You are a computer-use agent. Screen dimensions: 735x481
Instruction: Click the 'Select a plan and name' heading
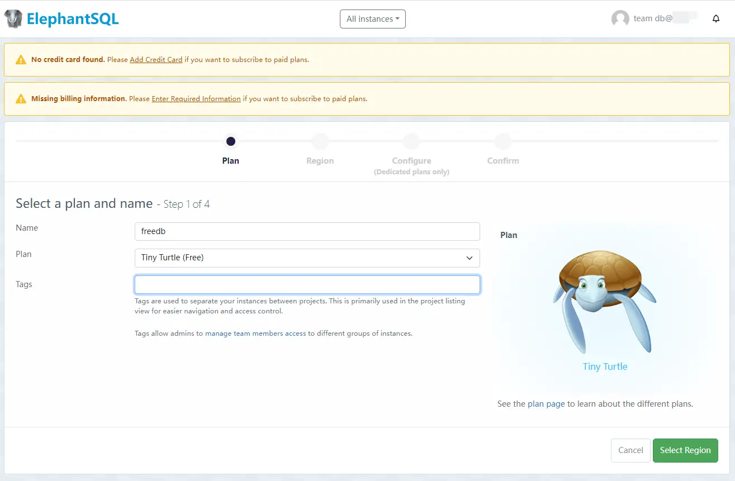84,203
